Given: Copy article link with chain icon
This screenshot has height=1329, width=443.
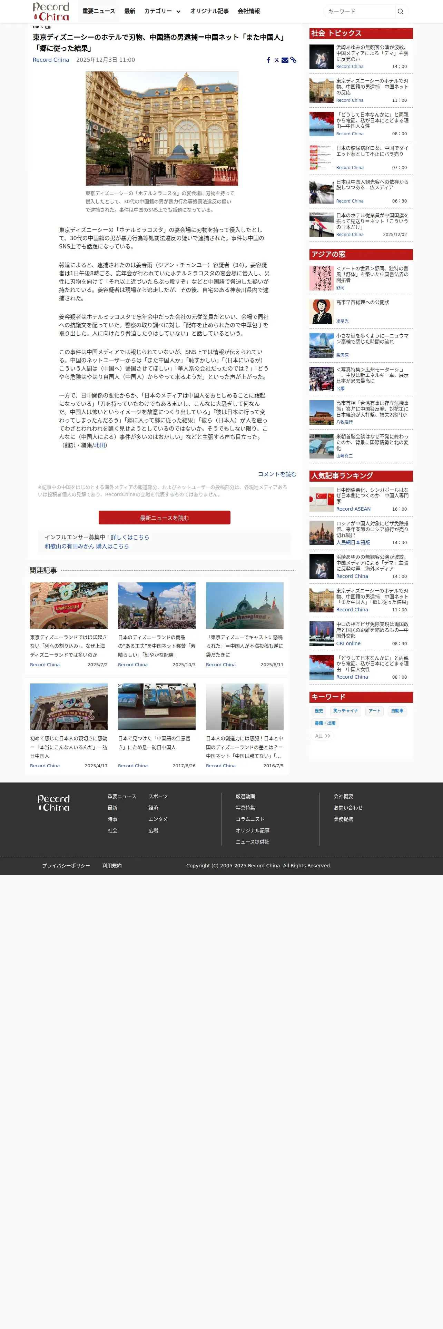Looking at the screenshot, I should click(294, 60).
